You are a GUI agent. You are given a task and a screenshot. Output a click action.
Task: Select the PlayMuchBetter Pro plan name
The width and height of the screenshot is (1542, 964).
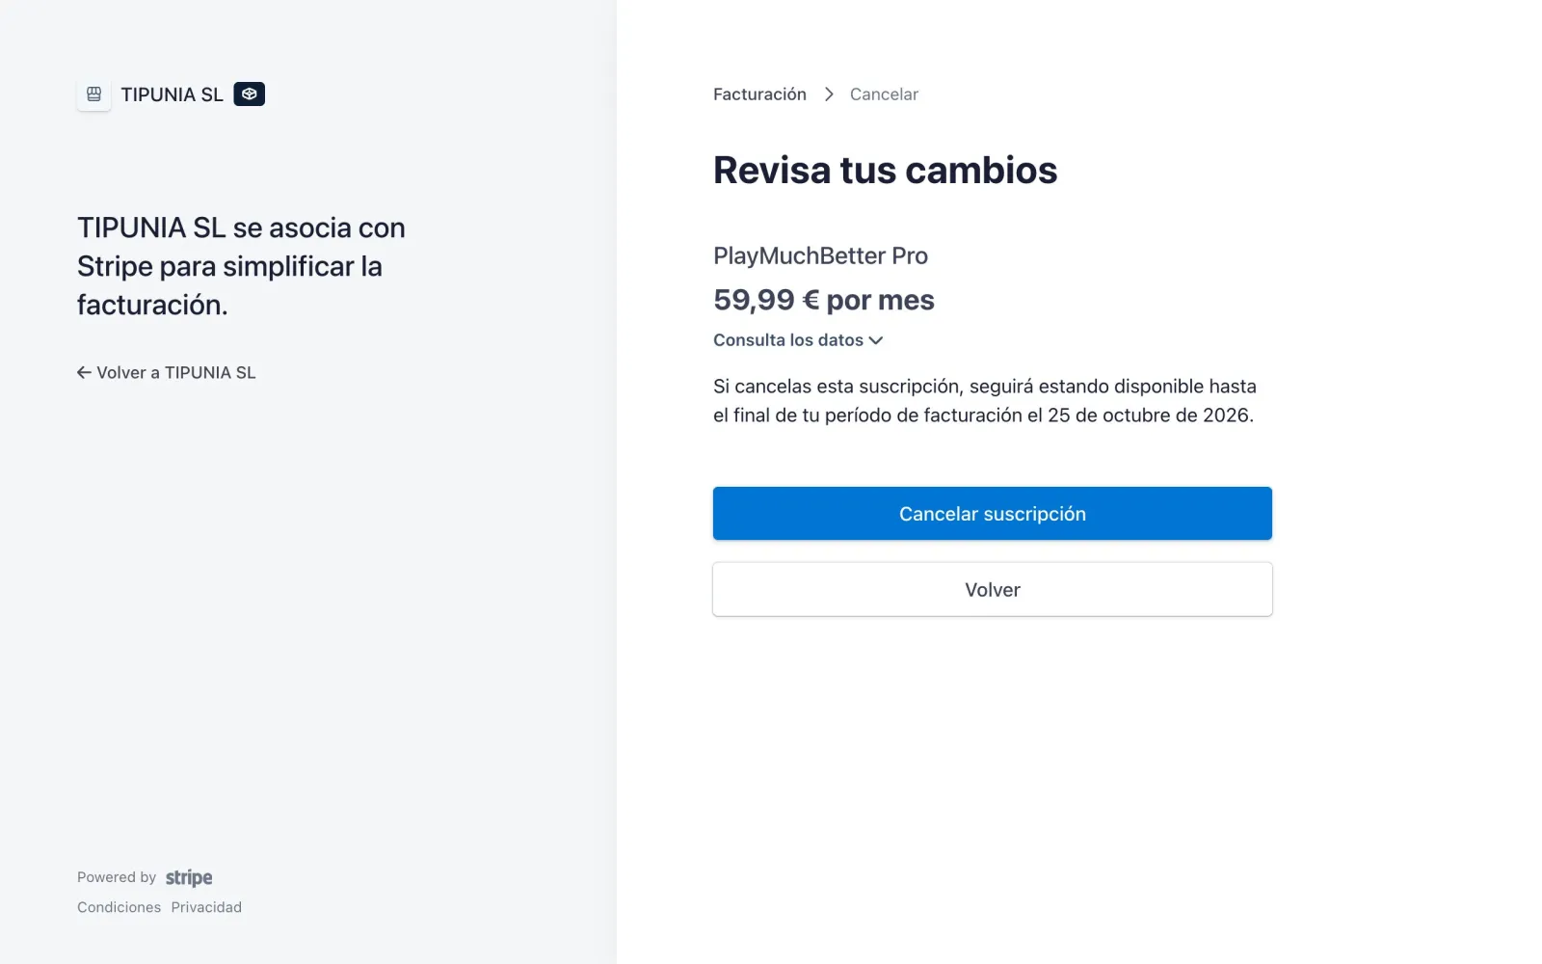(x=820, y=255)
